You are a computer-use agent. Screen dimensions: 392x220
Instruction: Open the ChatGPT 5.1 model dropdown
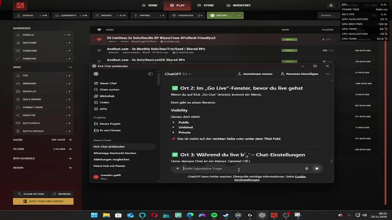pos(178,74)
